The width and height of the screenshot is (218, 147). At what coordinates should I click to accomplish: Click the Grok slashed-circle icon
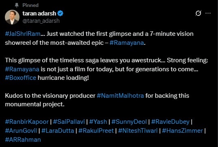coord(198,13)
